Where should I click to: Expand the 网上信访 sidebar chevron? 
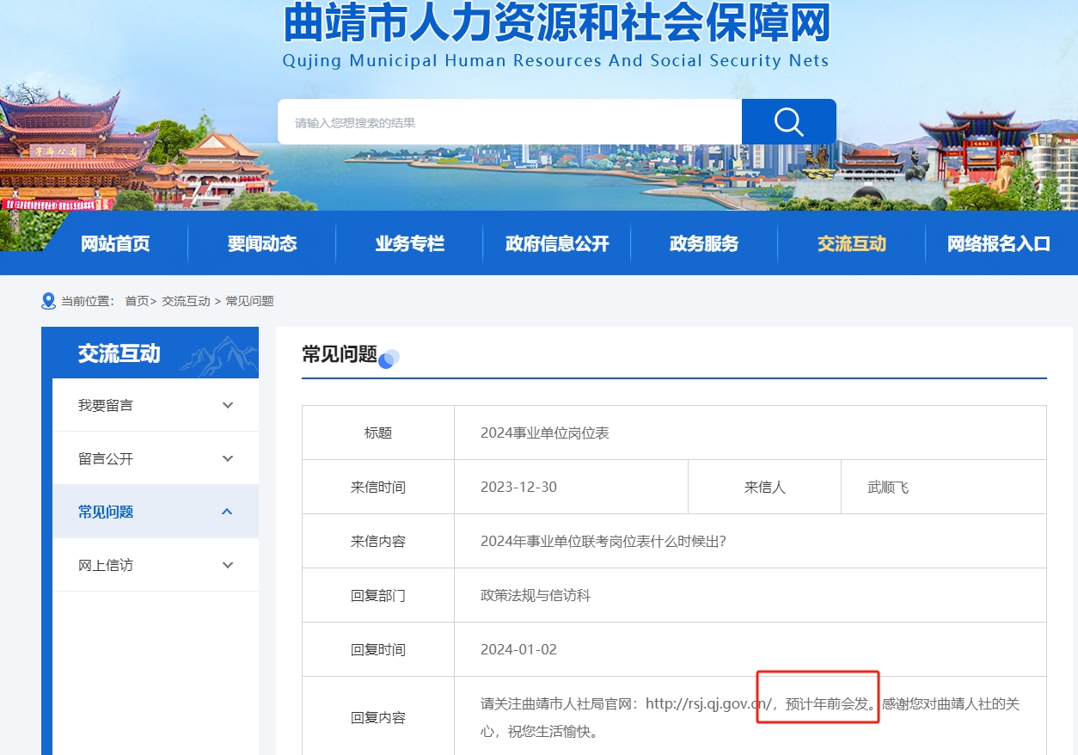click(x=228, y=565)
